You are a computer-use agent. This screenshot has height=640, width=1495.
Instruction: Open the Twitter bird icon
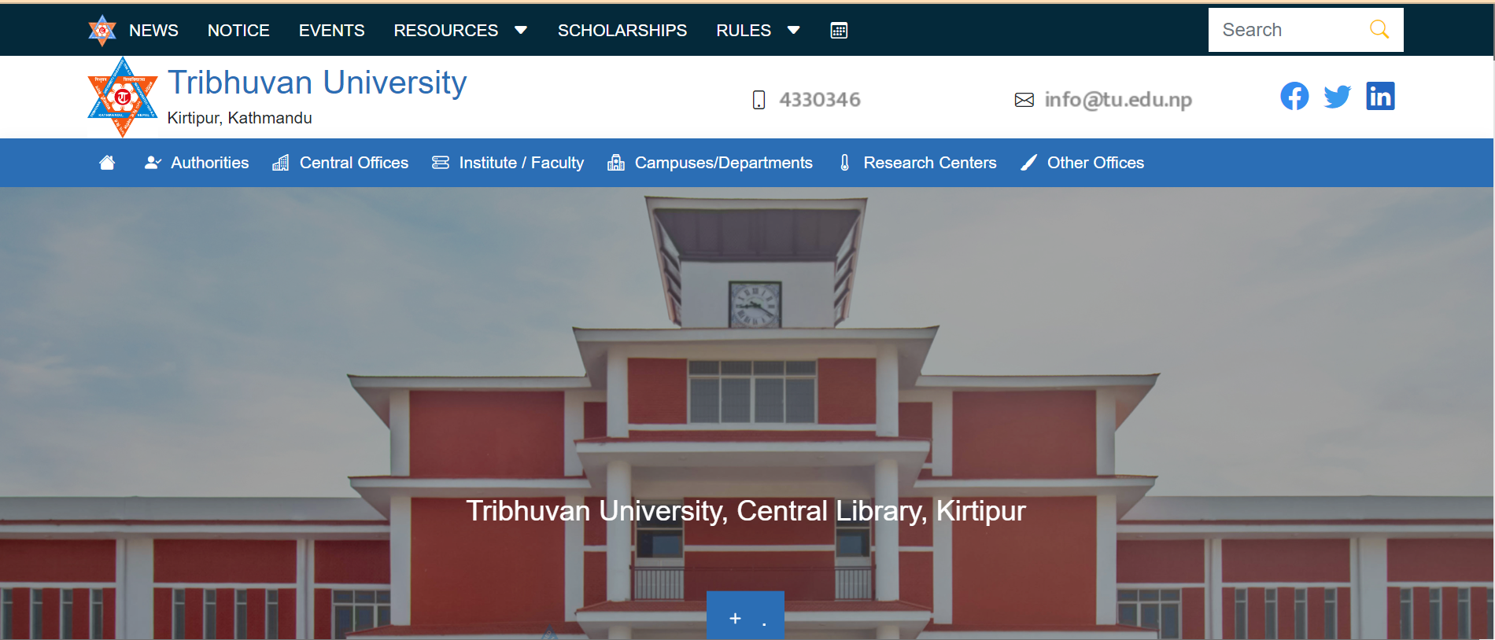(x=1337, y=97)
